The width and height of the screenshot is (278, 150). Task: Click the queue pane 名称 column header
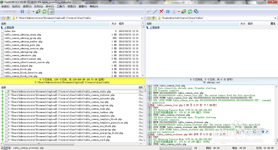tap(69, 87)
